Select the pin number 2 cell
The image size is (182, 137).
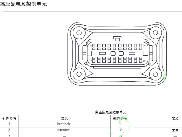(9, 130)
